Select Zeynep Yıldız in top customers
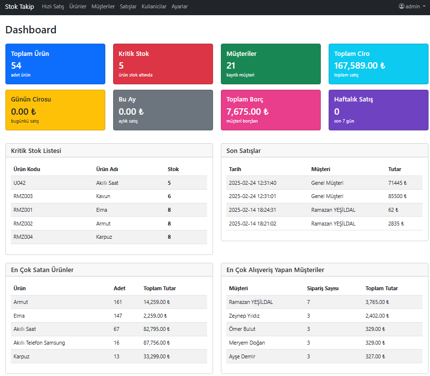Image resolution: width=430 pixels, height=376 pixels. [x=244, y=316]
